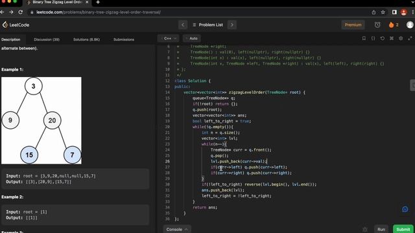Viewport: 415px width, 233px height.
Task: Click 'ans.push_back(lvl);' code line
Action: pyautogui.click(x=223, y=190)
